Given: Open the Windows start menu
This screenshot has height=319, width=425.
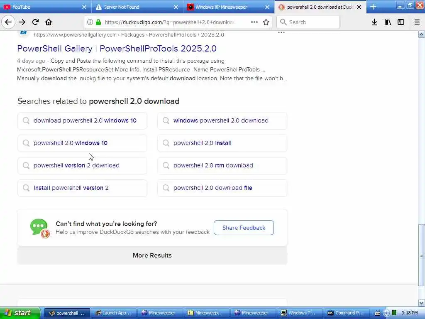Looking at the screenshot, I should (x=20, y=313).
